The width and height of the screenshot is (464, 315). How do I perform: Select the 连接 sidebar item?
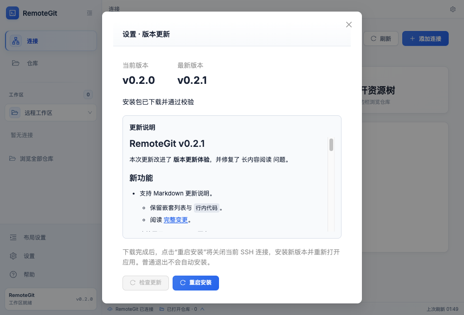[x=51, y=41]
